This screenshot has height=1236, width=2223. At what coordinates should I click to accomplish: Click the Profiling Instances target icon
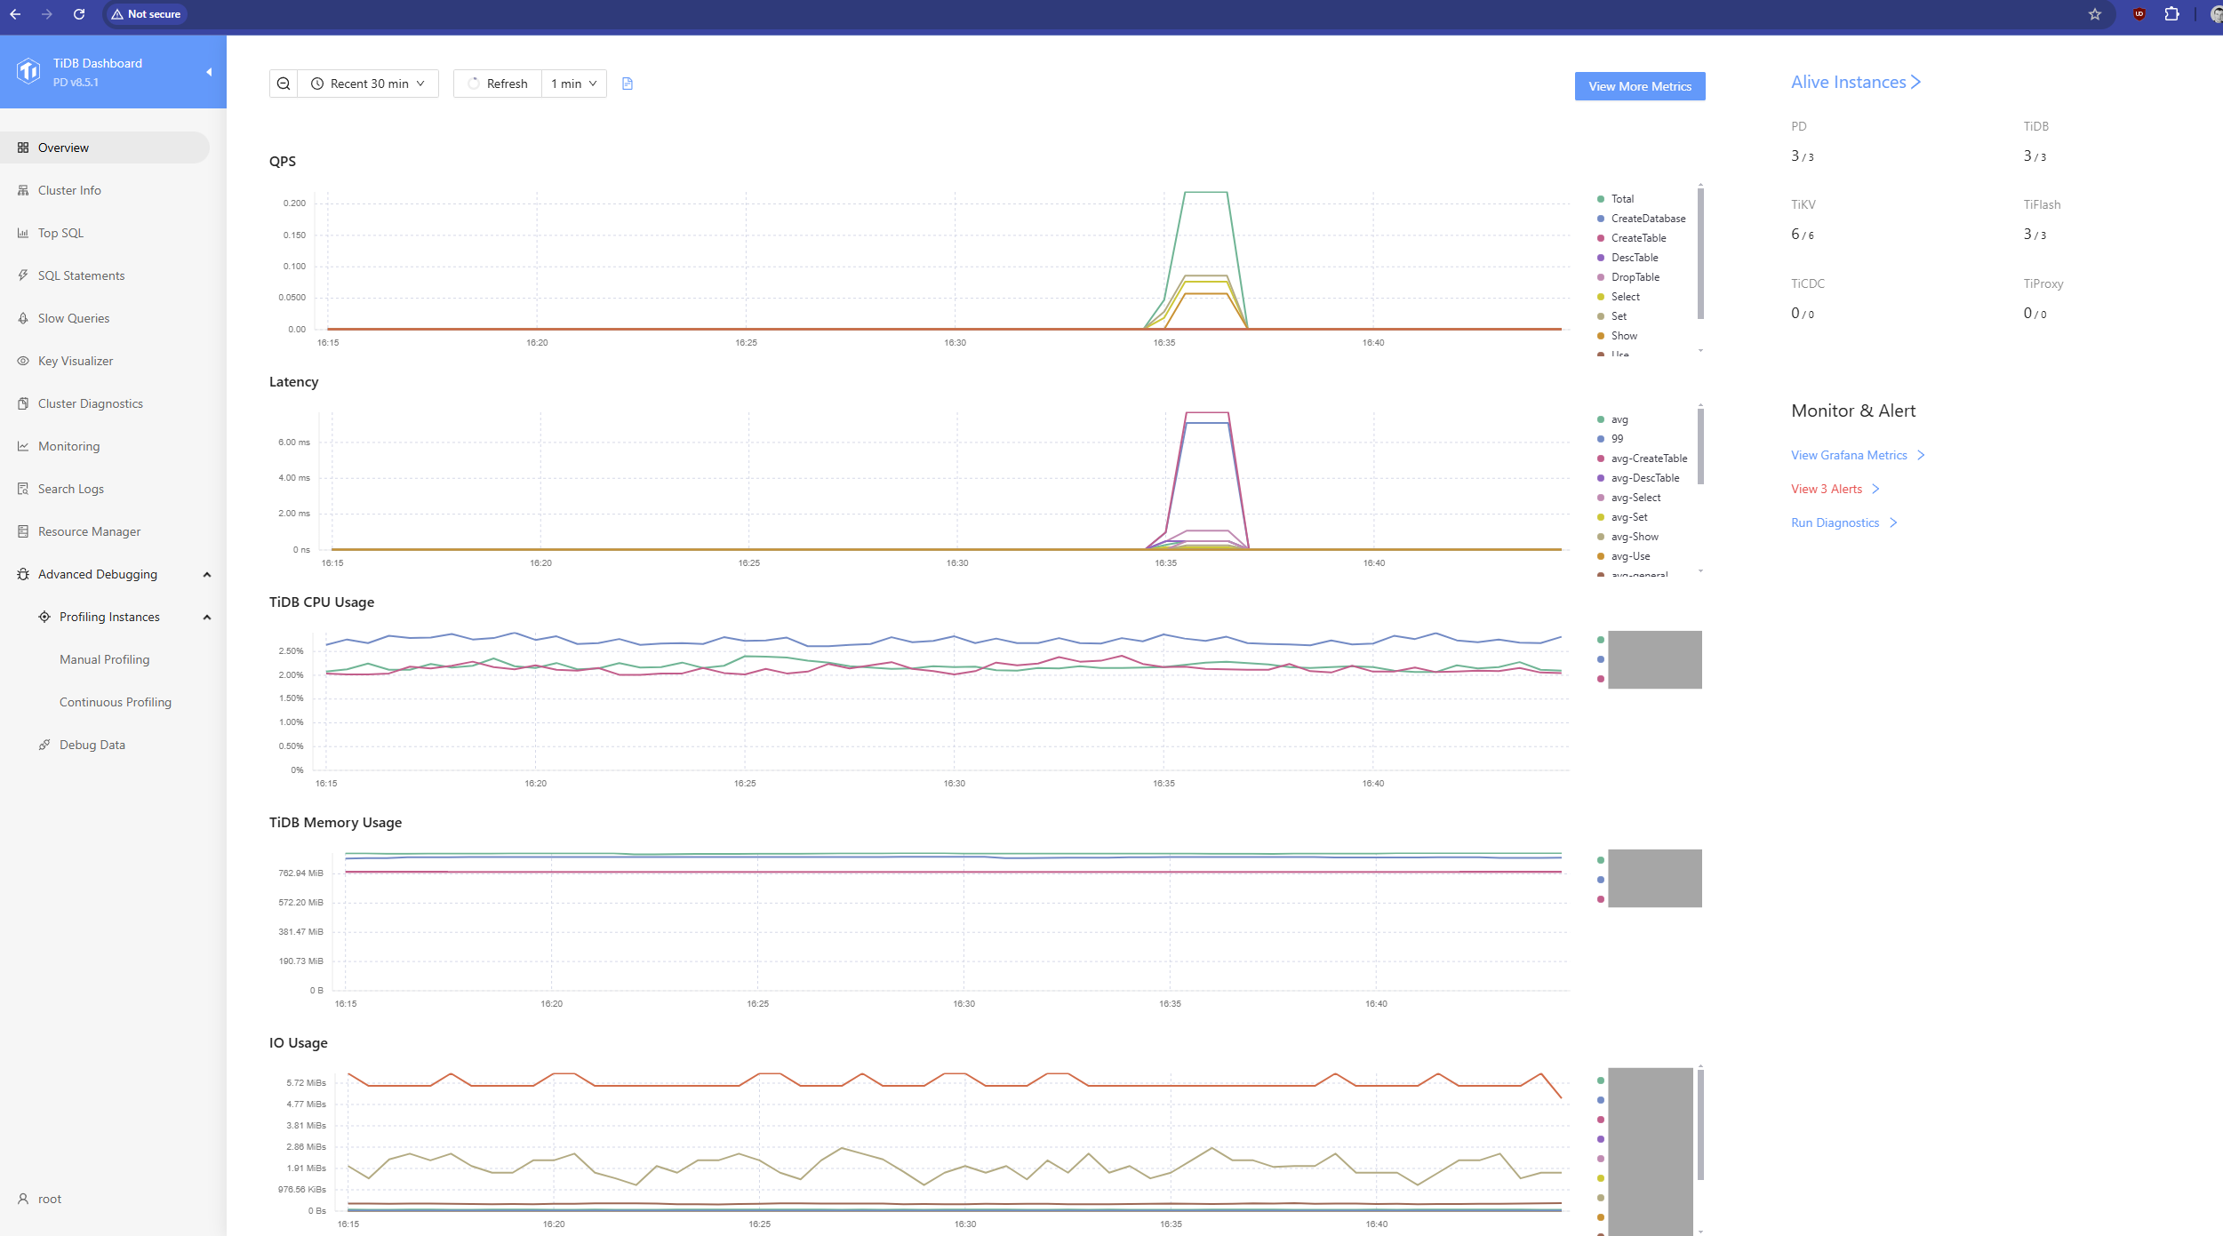[44, 617]
